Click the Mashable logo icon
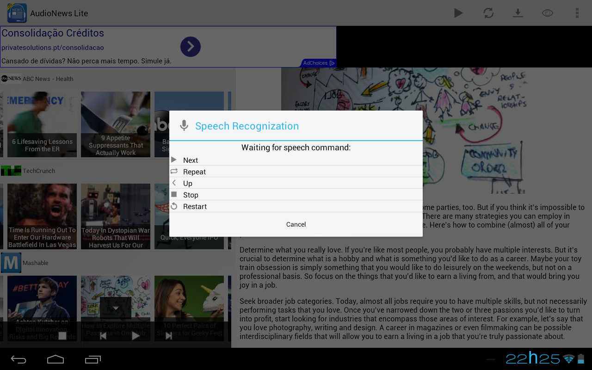592x370 pixels. [x=11, y=263]
